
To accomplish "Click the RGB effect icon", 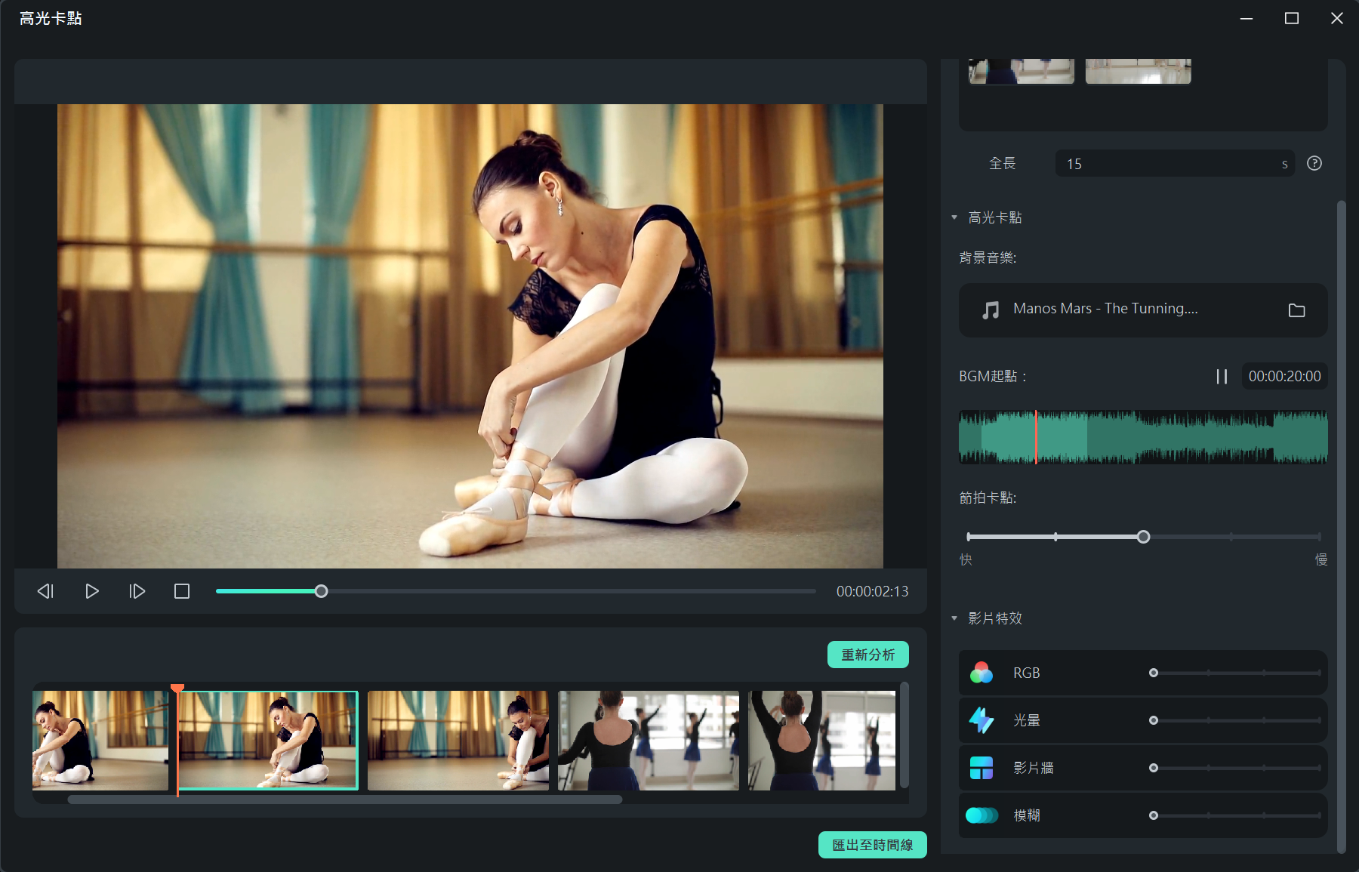I will (x=981, y=673).
